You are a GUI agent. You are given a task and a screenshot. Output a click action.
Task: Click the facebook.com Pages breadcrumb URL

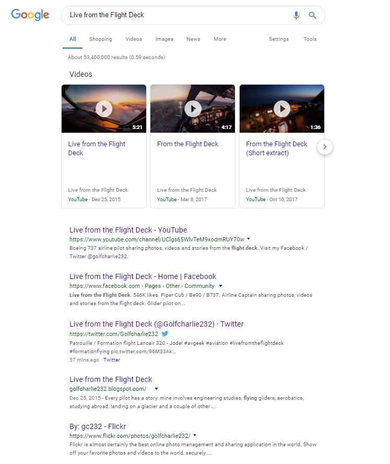[142, 286]
